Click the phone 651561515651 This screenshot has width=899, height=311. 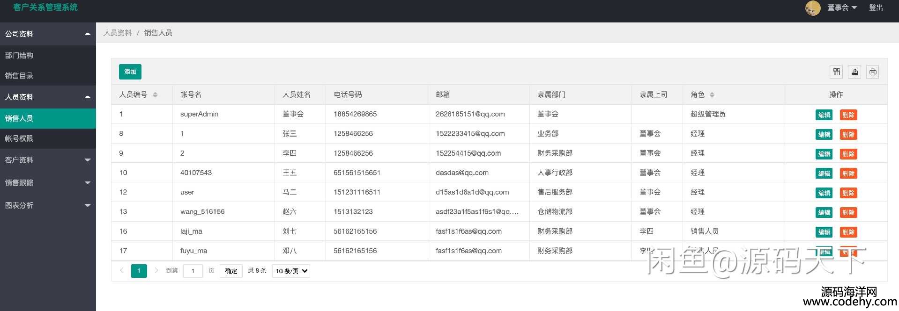[x=357, y=173]
